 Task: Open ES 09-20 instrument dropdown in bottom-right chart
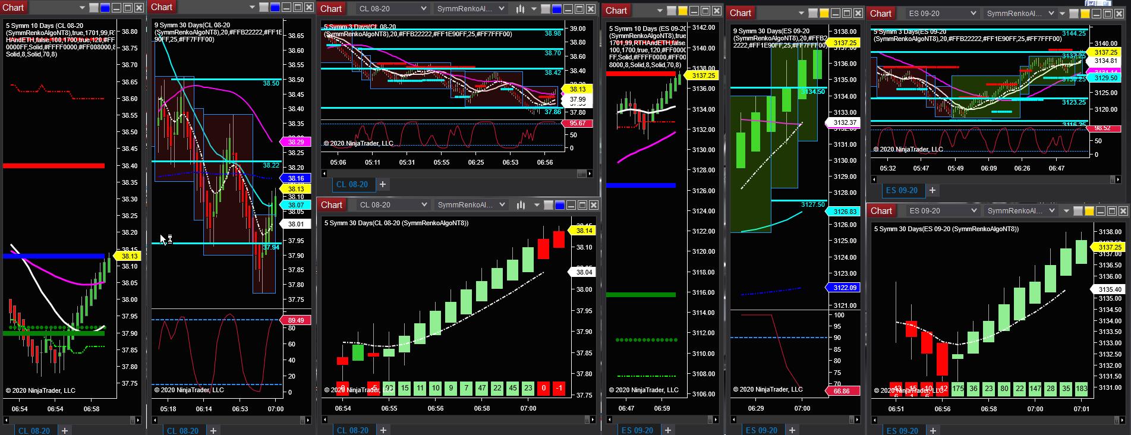click(x=943, y=210)
